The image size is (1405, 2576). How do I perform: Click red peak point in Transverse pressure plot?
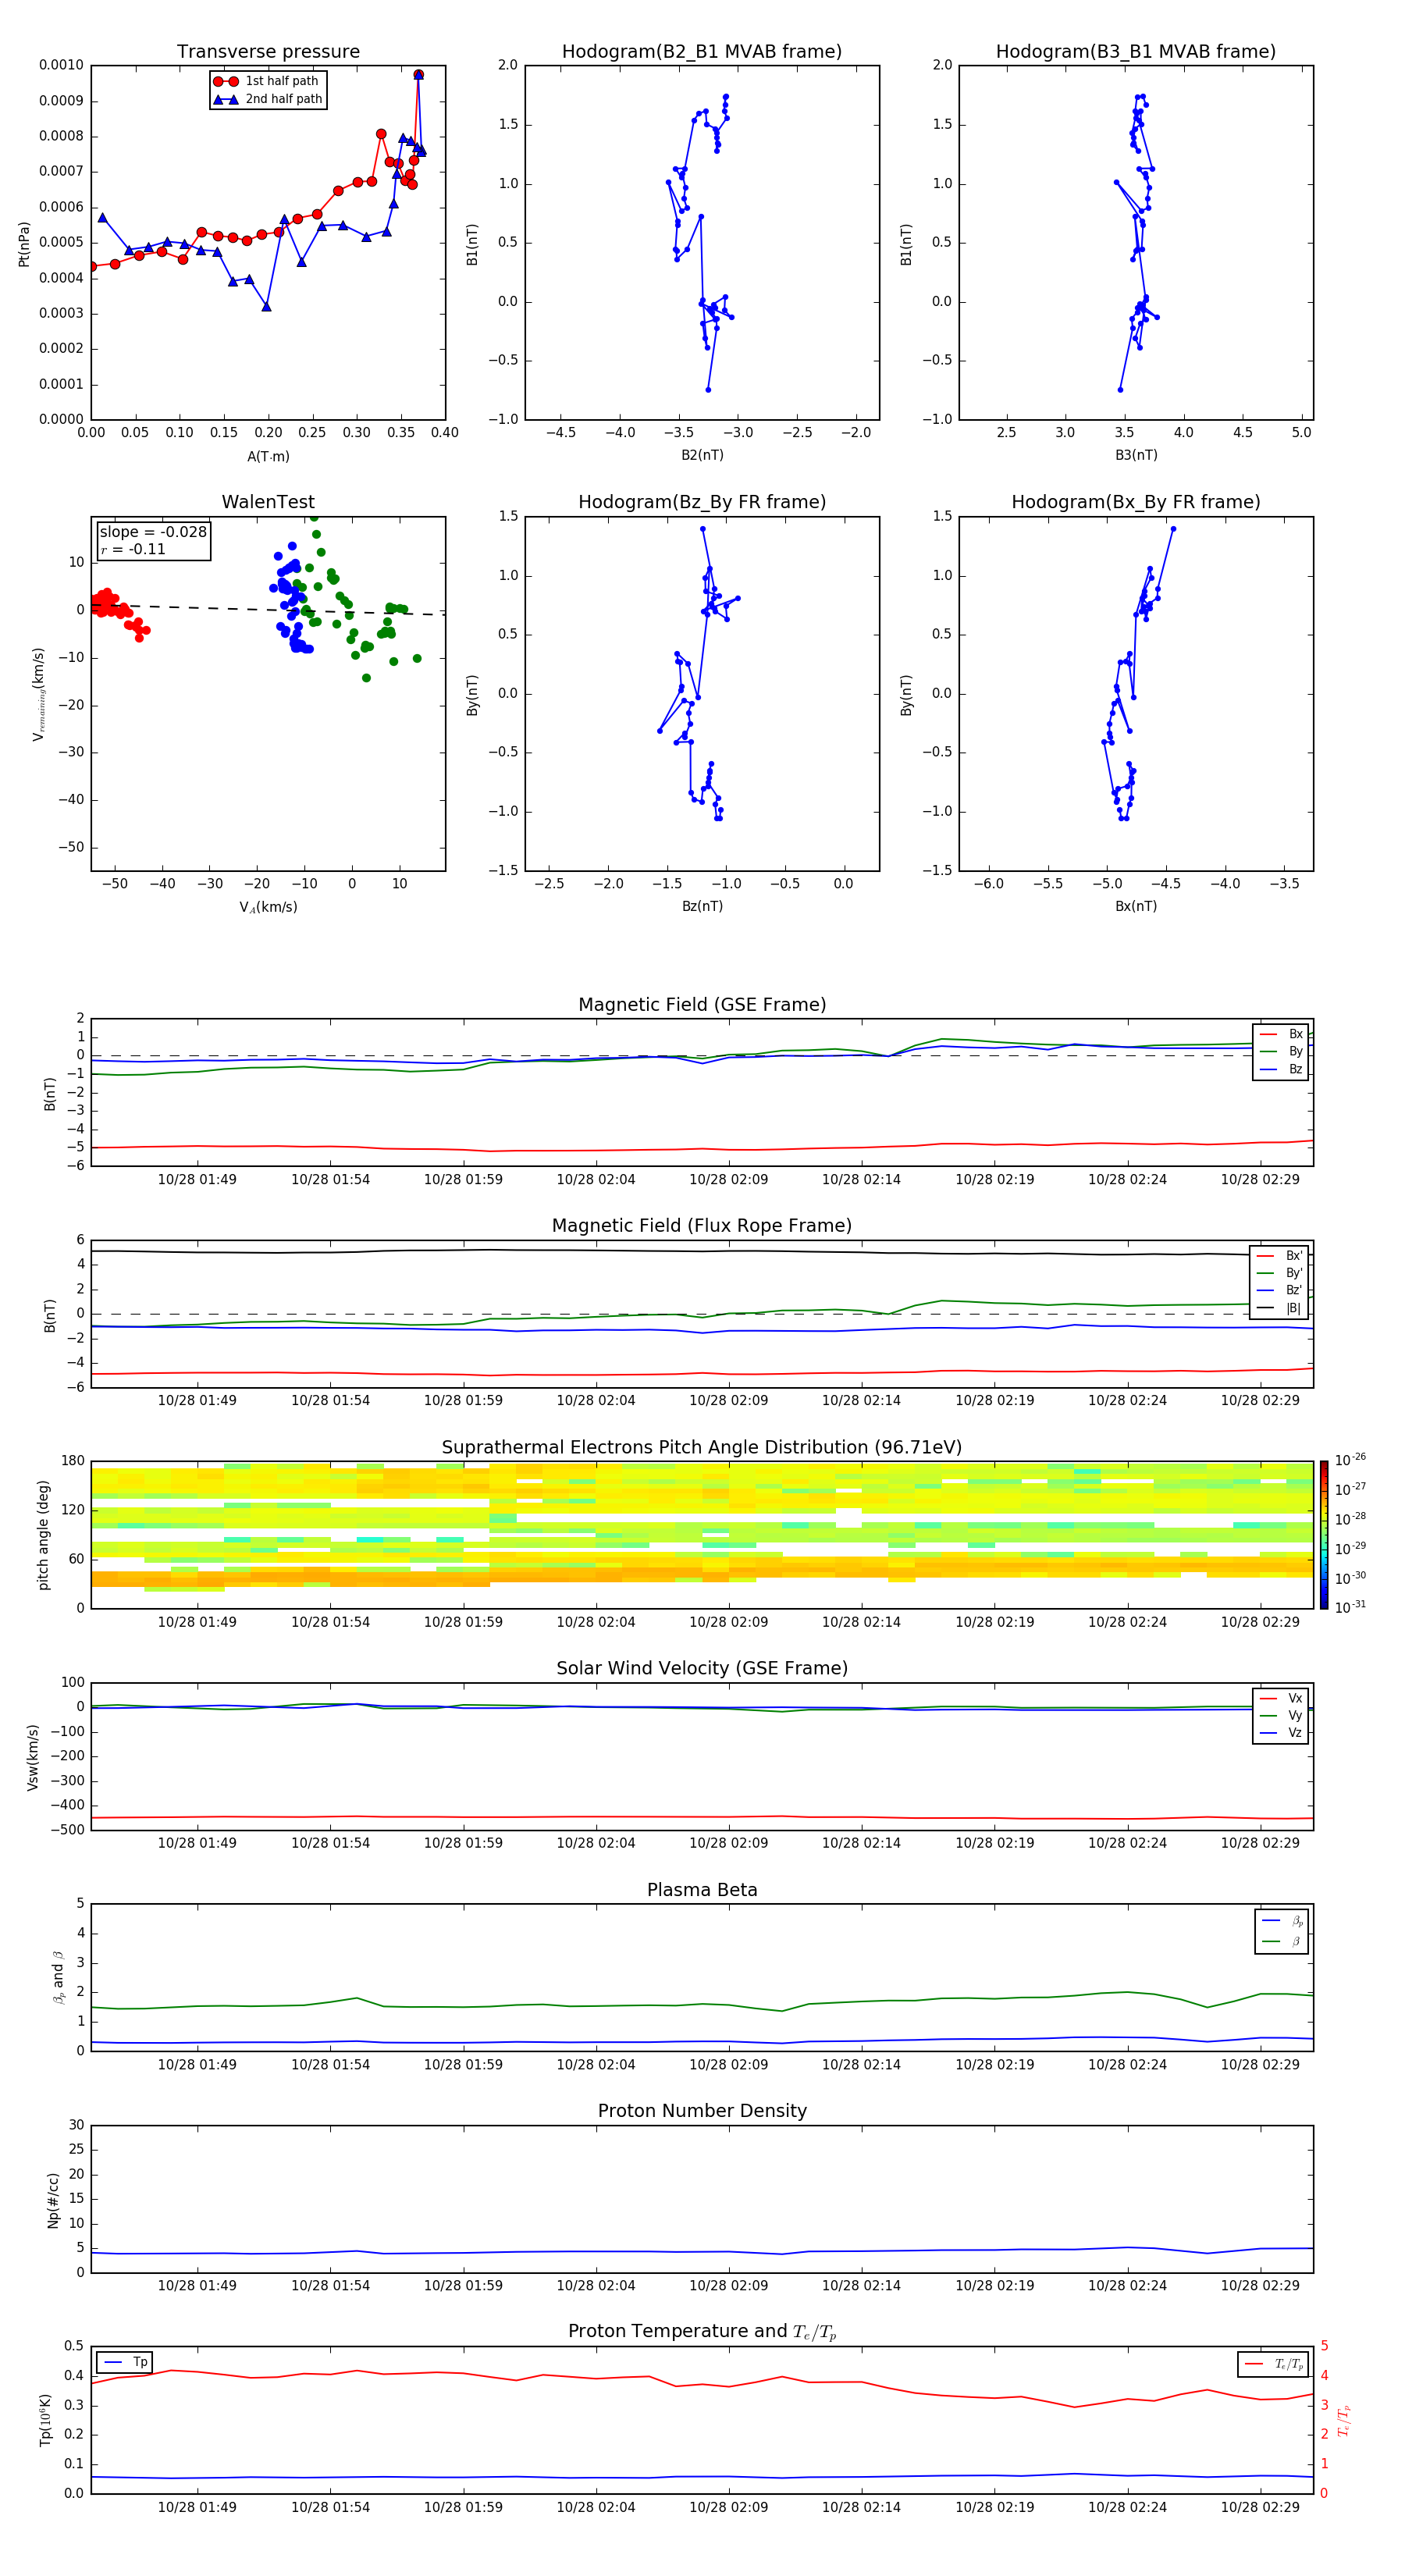[x=418, y=75]
